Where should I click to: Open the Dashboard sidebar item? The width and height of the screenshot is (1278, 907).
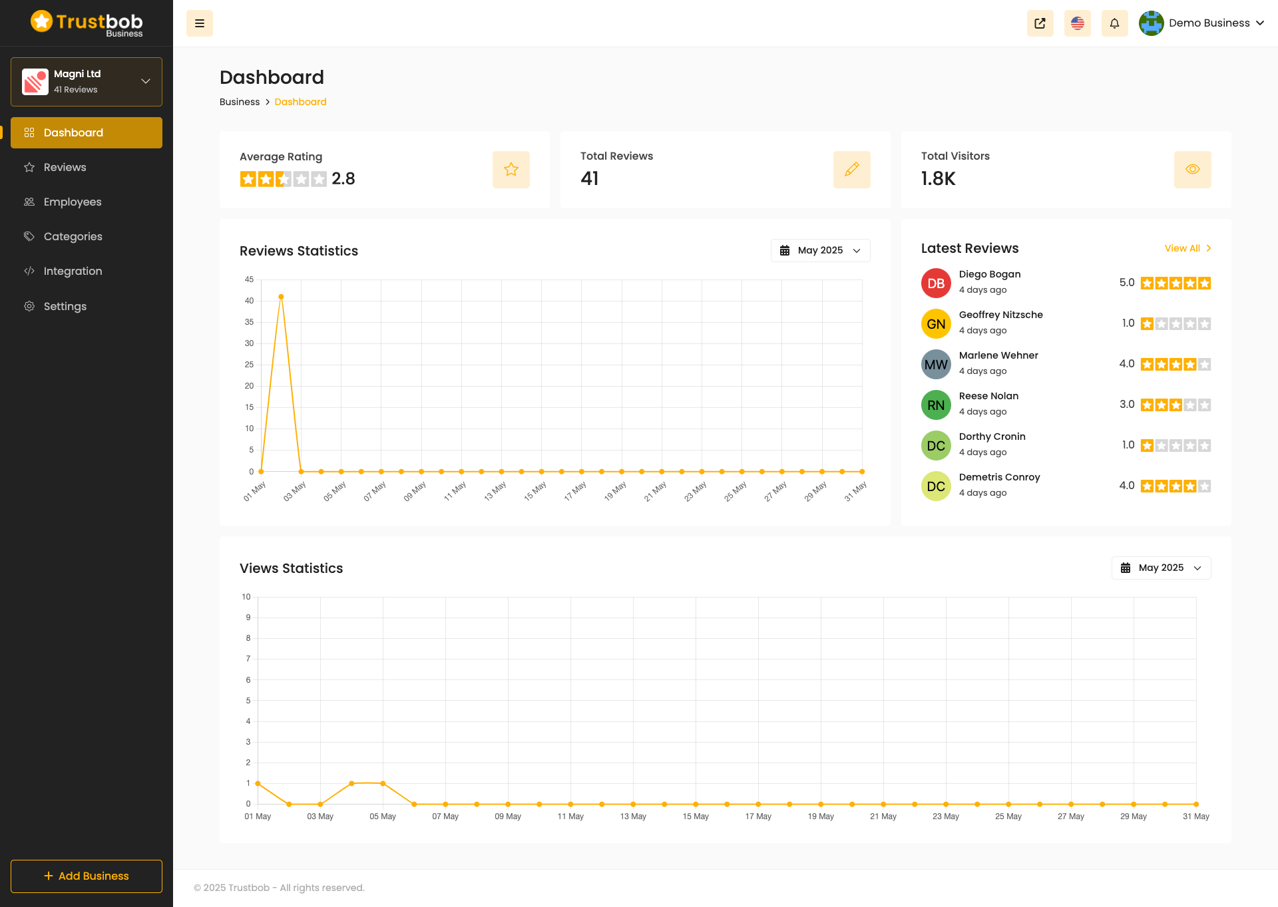[73, 132]
